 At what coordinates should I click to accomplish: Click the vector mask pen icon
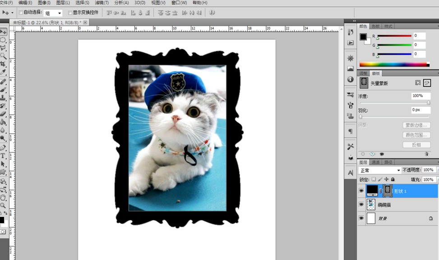pyautogui.click(x=427, y=83)
